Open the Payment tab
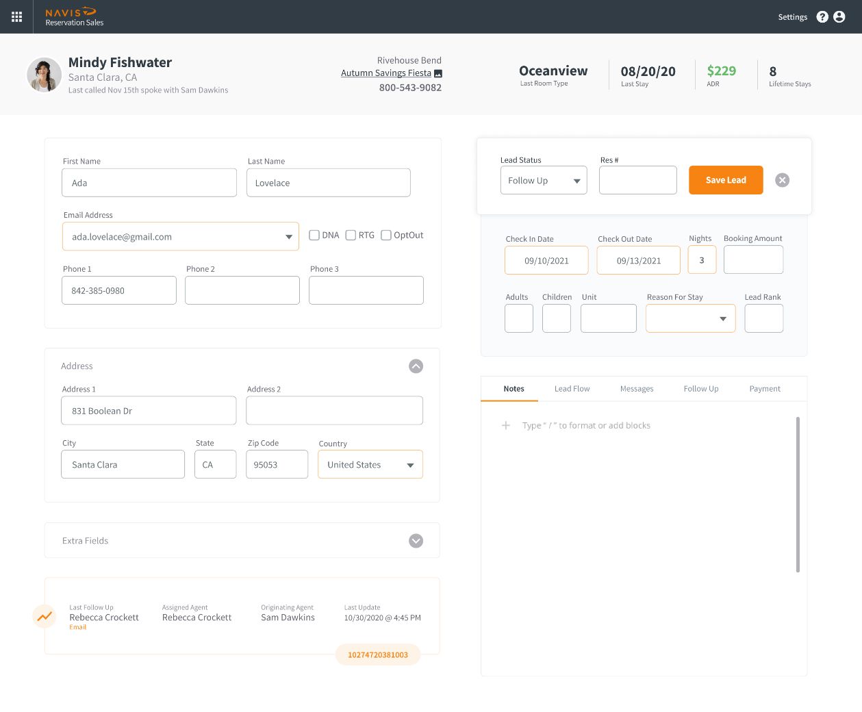 coord(764,389)
